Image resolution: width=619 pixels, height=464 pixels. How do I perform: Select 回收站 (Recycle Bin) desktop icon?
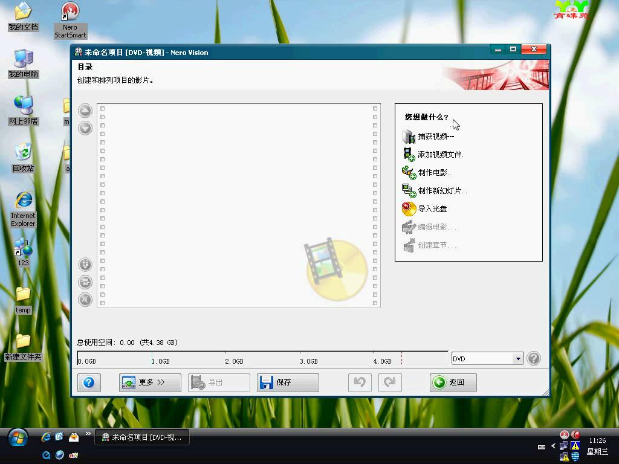click(24, 158)
